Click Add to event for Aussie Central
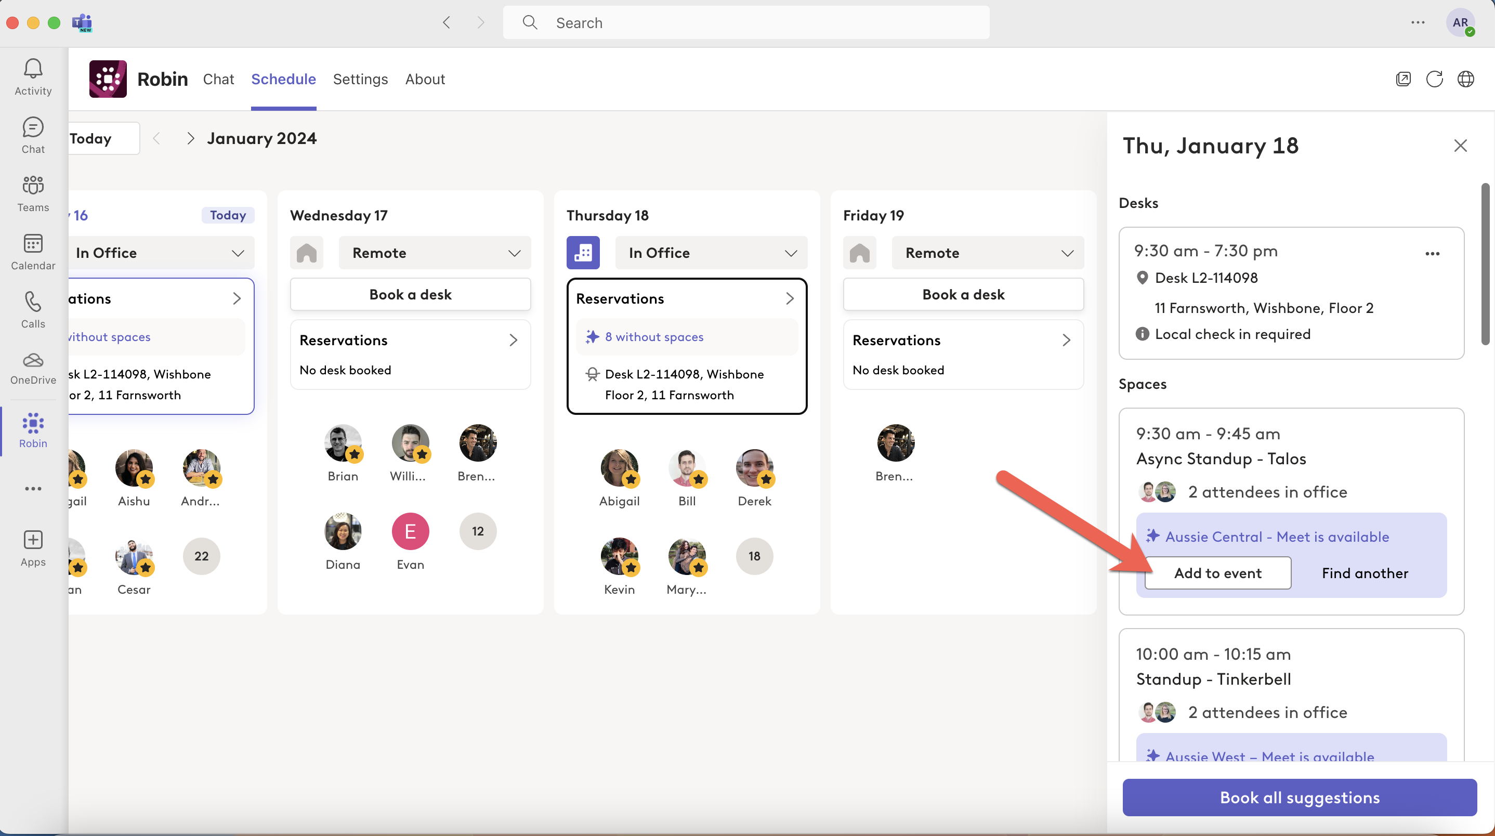The height and width of the screenshot is (836, 1495). click(1217, 572)
